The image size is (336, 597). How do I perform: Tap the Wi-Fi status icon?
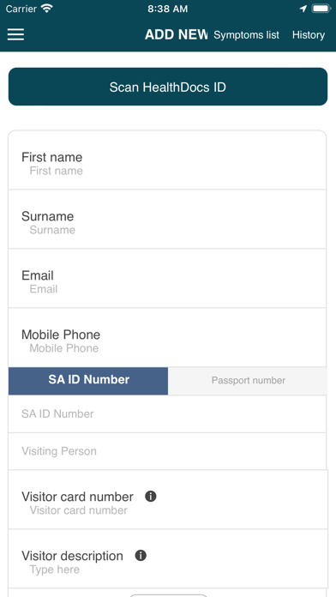coord(46,9)
